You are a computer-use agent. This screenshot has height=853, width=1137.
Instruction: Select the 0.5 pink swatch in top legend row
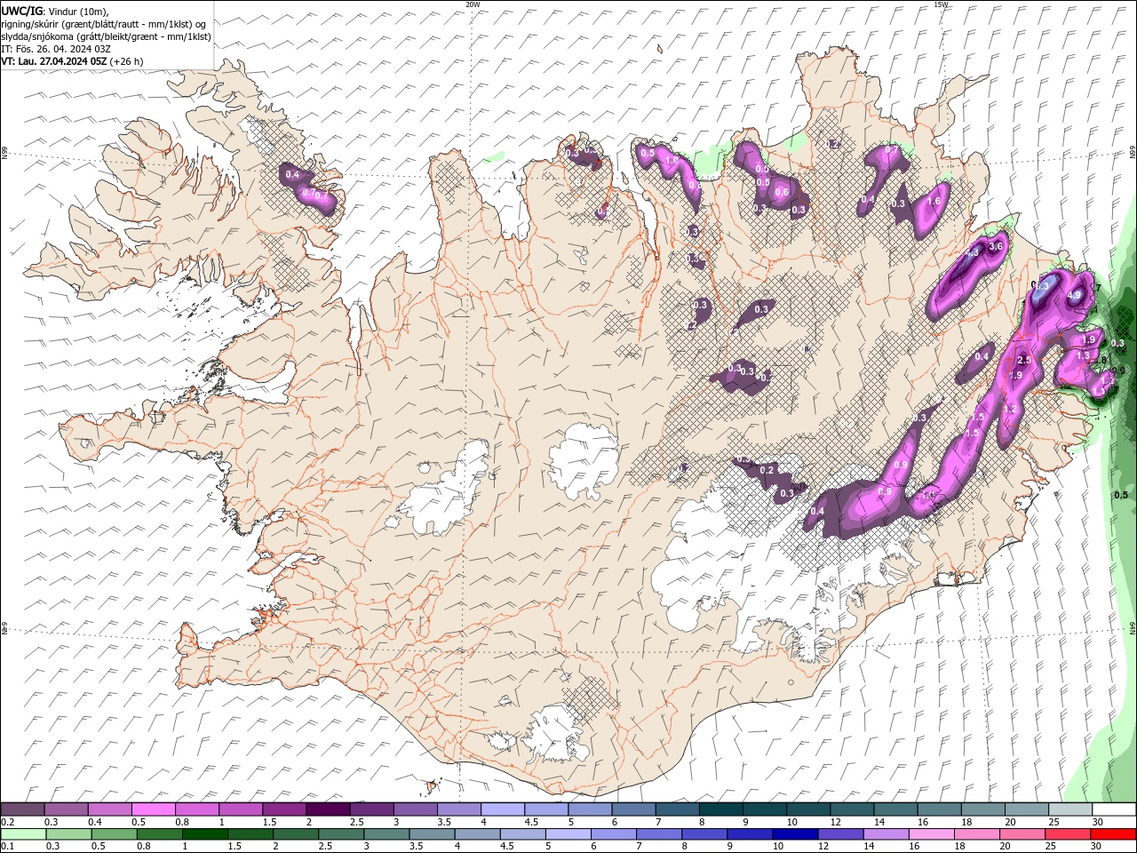[x=153, y=809]
